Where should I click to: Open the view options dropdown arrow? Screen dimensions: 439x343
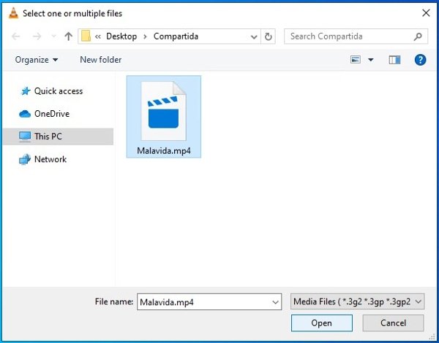pos(371,60)
